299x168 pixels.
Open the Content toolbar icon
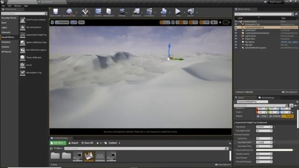click(x=98, y=12)
